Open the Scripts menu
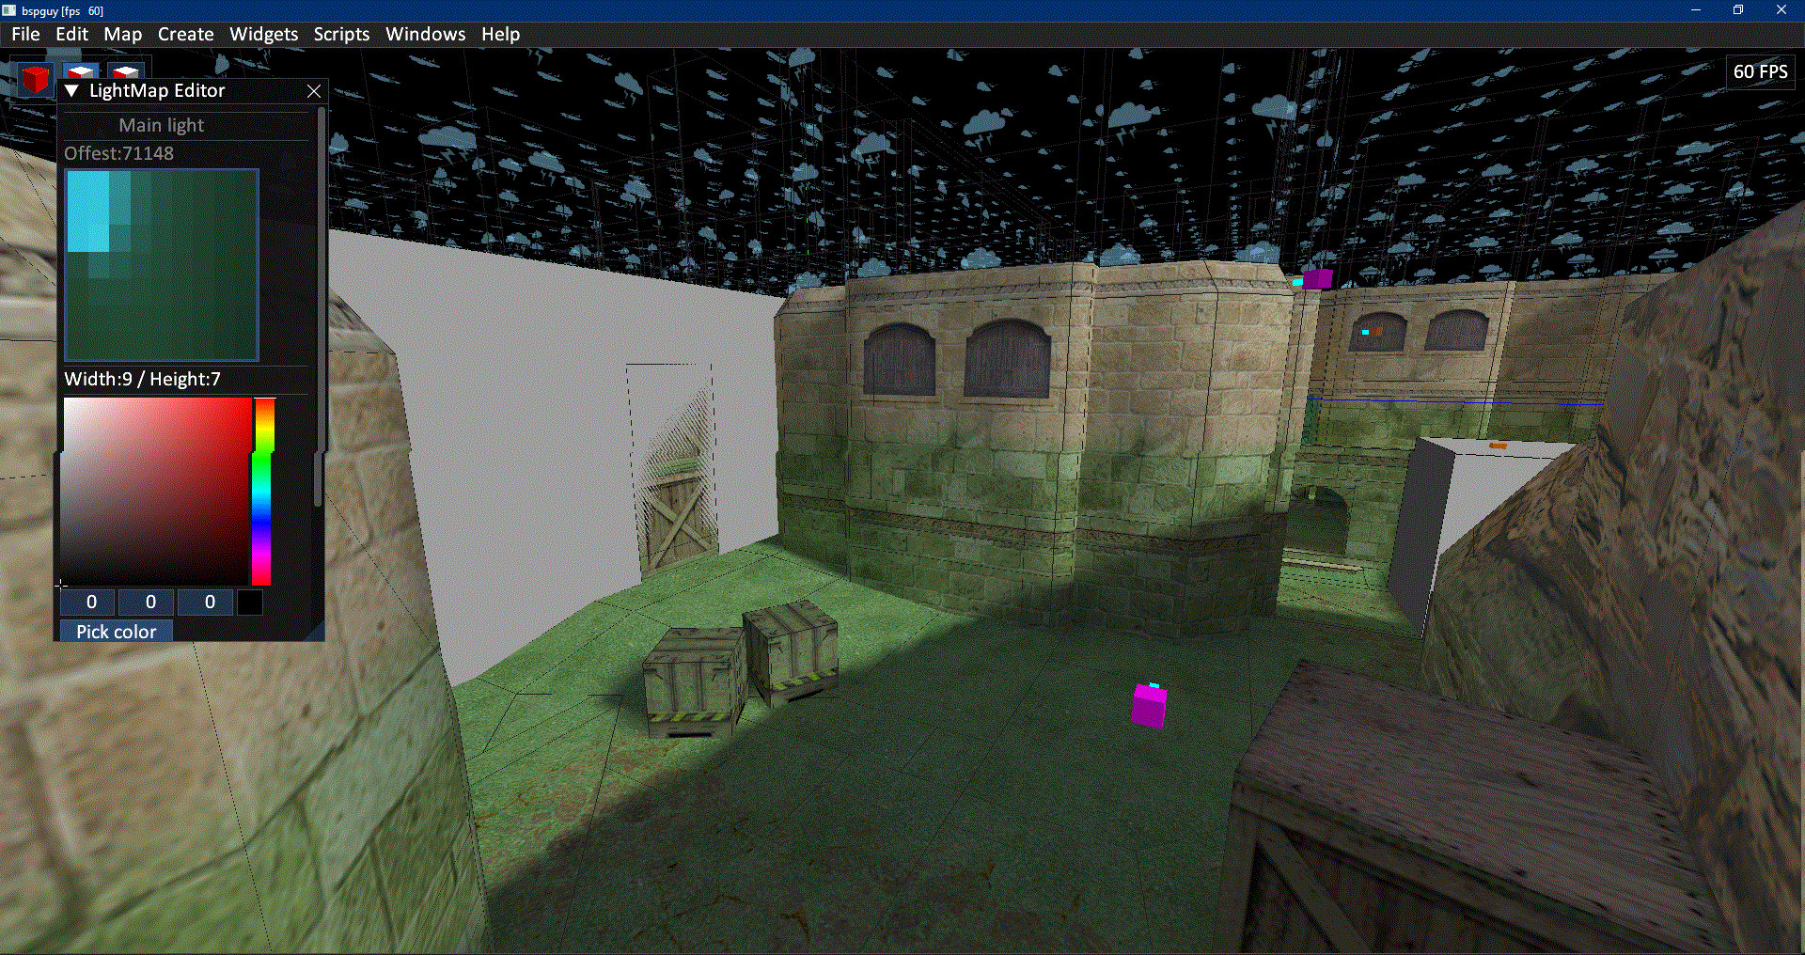This screenshot has width=1805, height=955. coord(340,34)
